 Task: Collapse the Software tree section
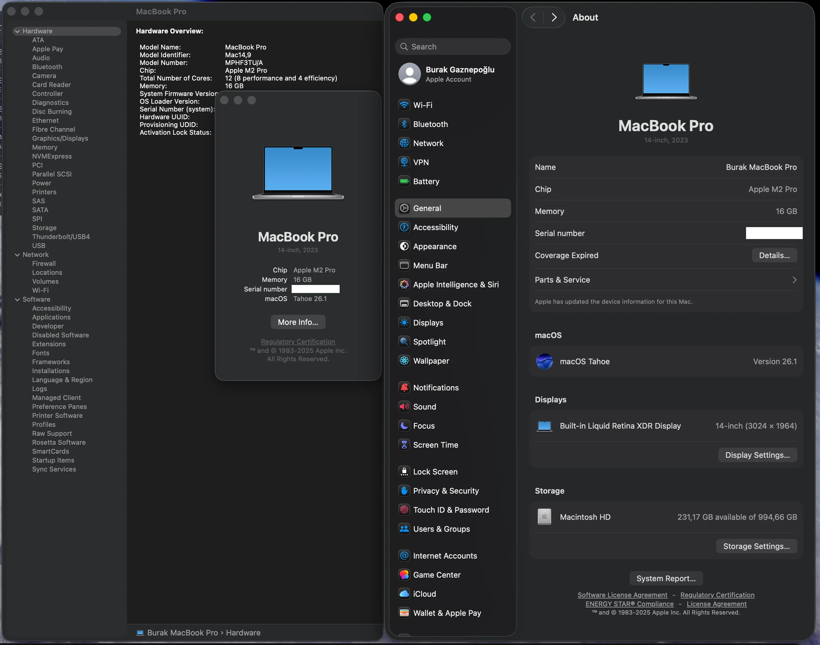pyautogui.click(x=17, y=300)
